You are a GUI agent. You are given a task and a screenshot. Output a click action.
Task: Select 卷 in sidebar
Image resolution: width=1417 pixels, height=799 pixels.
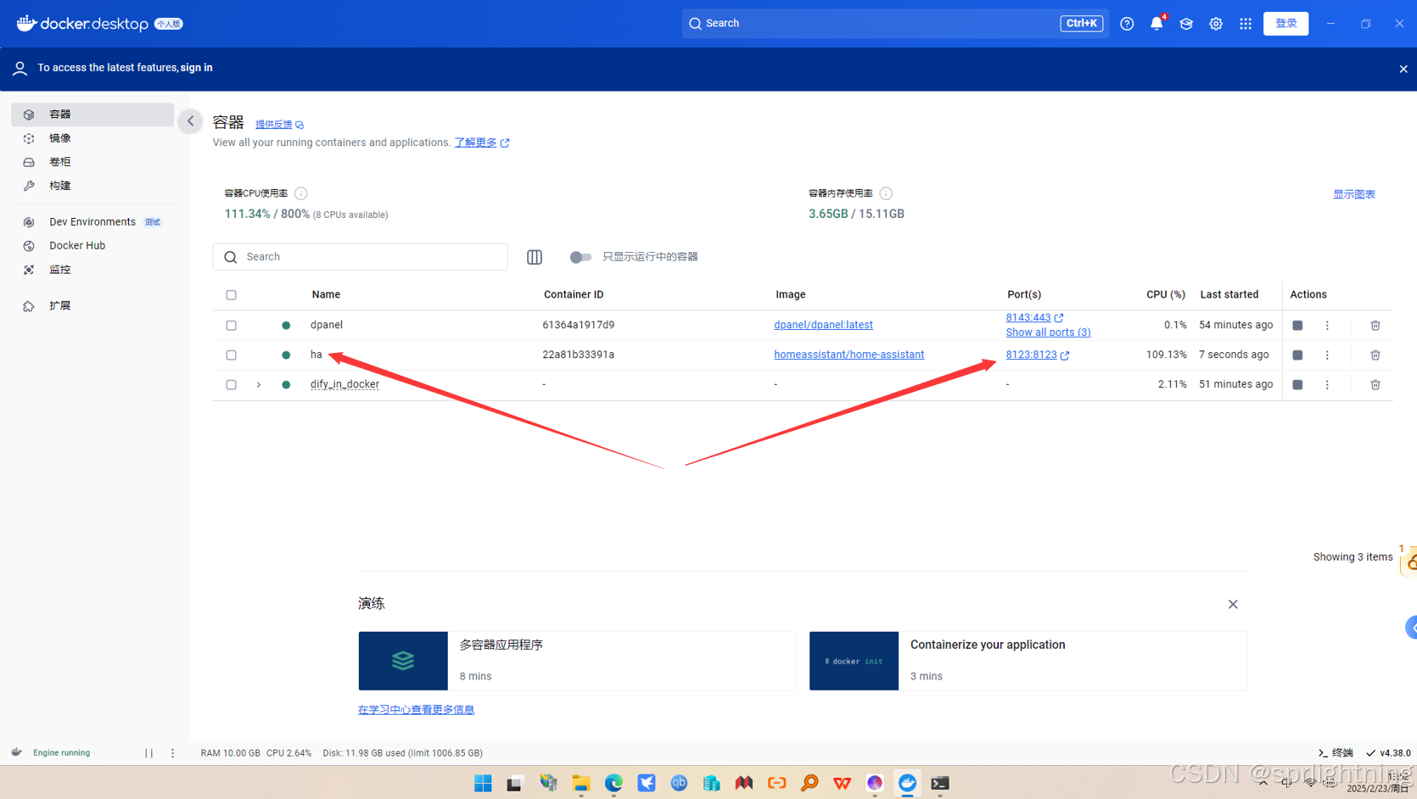(92, 162)
